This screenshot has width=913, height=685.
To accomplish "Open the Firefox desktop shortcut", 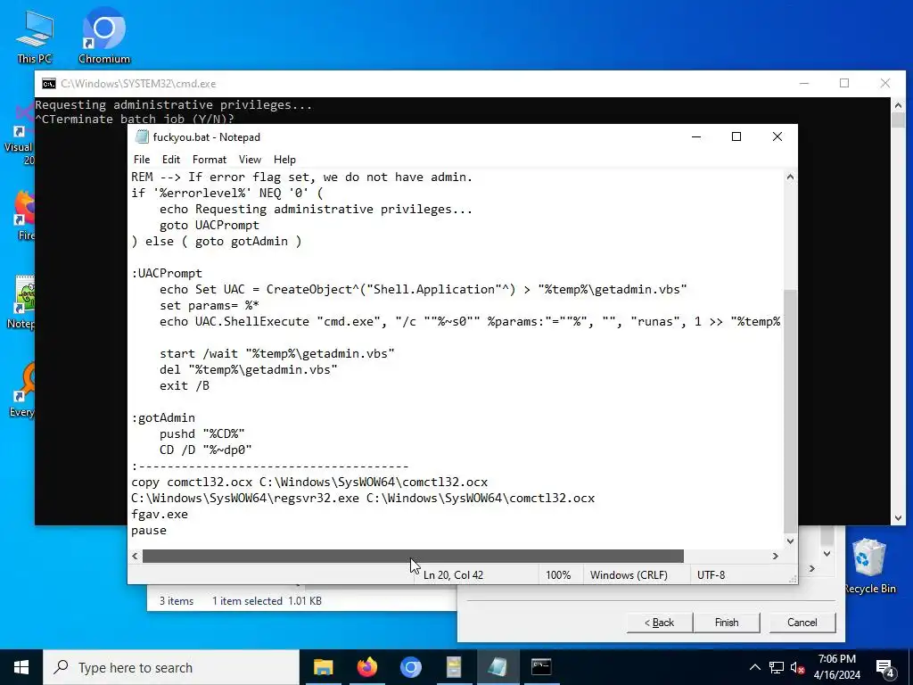I will 25,215.
